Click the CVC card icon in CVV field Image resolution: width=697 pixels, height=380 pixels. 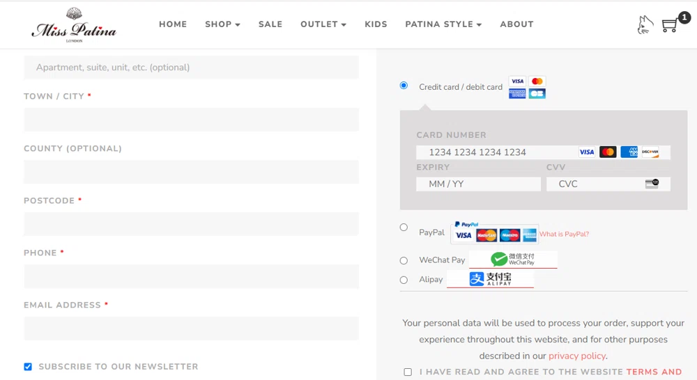click(x=652, y=184)
